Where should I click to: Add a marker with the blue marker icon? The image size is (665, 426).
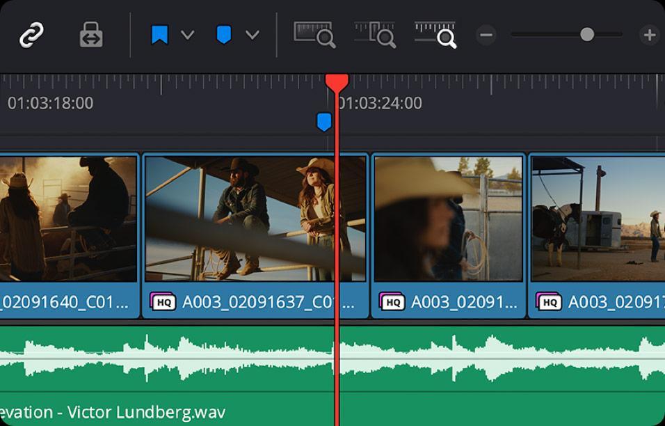[x=224, y=35]
